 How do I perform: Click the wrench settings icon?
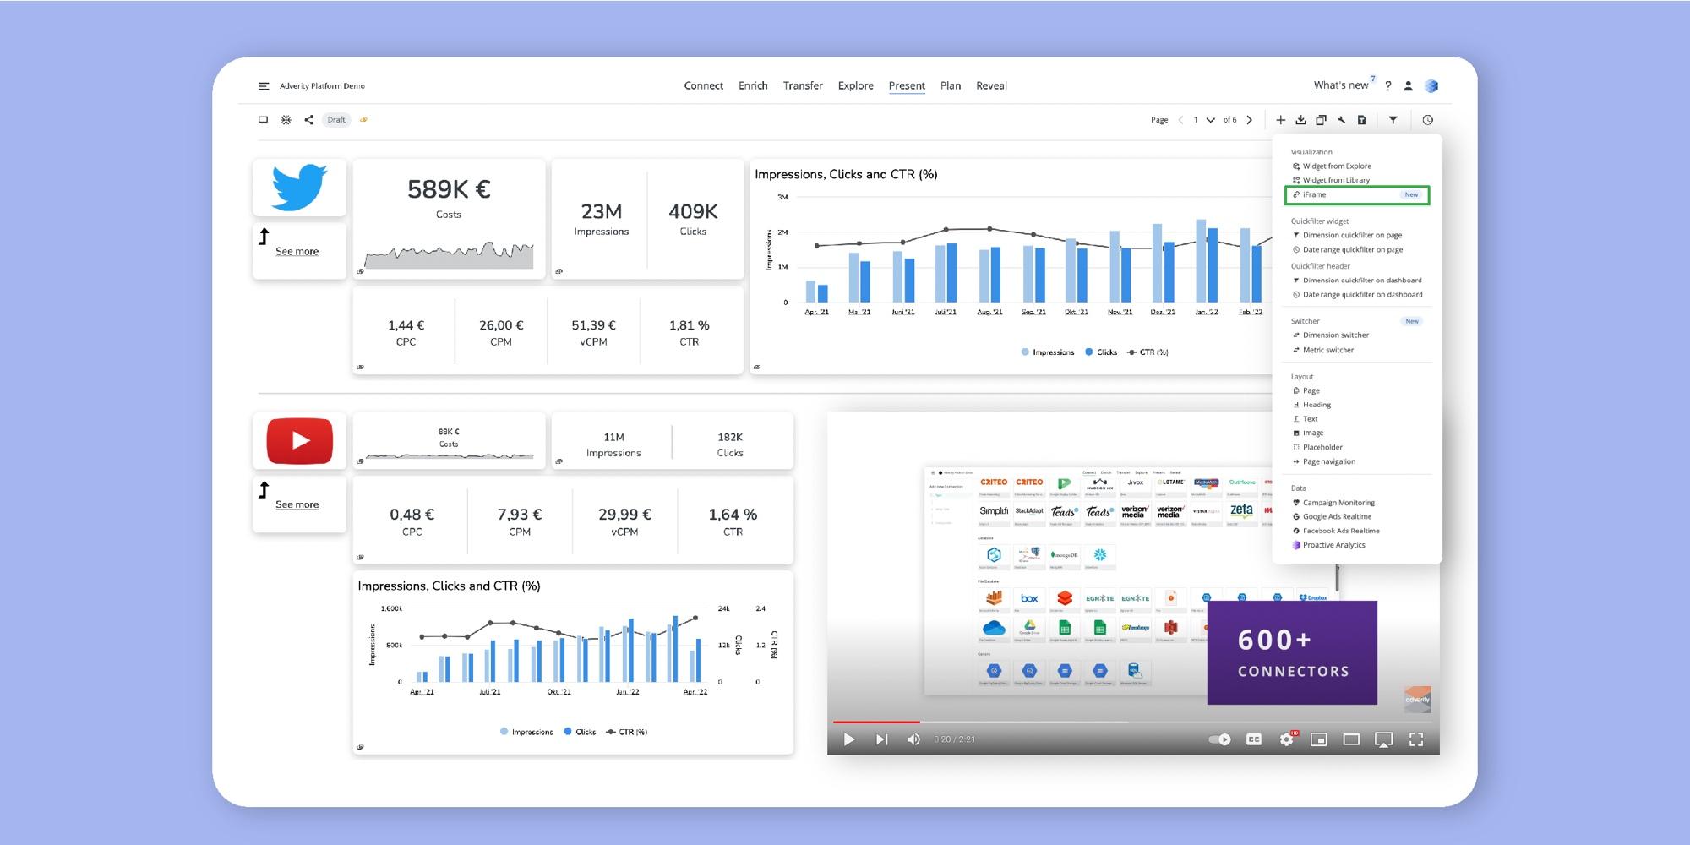point(1341,120)
